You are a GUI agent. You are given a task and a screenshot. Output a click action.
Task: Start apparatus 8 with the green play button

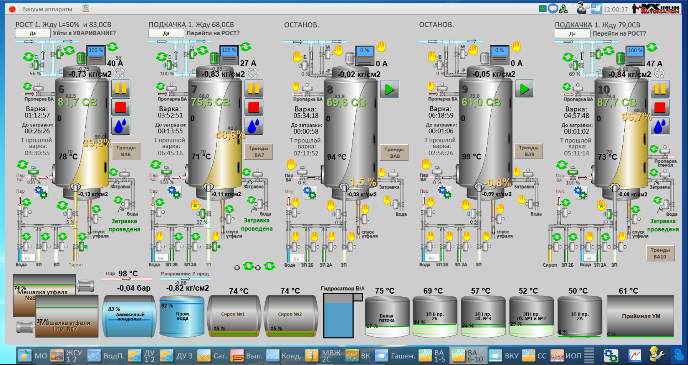(x=390, y=89)
